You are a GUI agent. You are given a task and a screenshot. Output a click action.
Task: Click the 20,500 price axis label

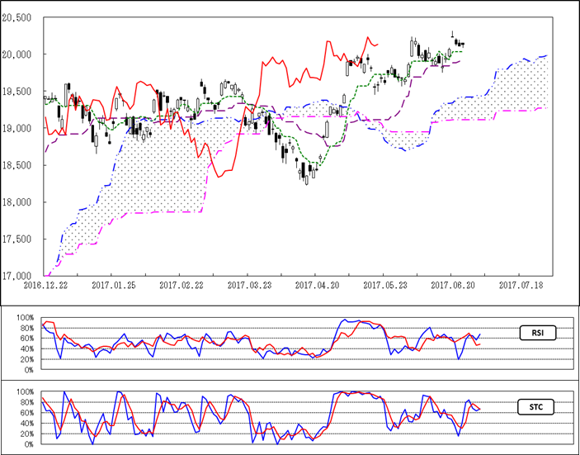tap(17, 17)
